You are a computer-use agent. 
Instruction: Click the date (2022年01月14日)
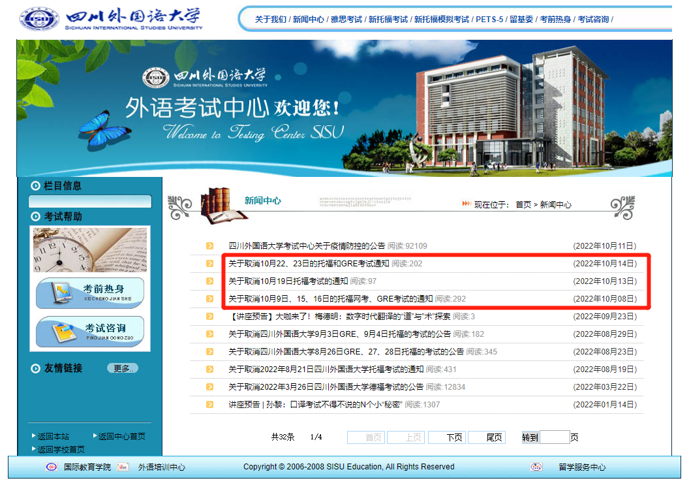tap(605, 404)
